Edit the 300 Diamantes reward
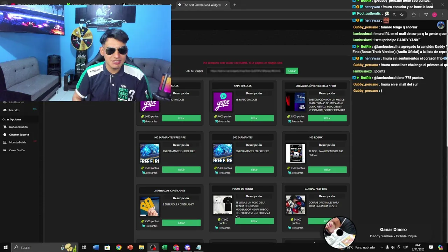Screen dimensions: 448x252 (254, 170)
